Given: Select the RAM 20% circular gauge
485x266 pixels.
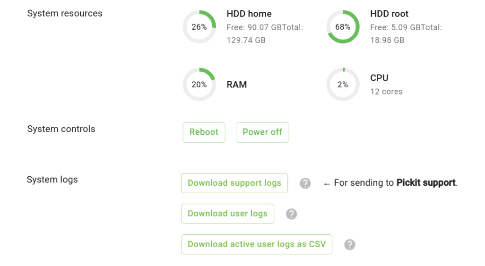Looking at the screenshot, I should (x=199, y=85).
